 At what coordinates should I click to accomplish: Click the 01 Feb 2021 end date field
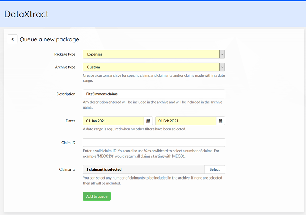click(x=186, y=121)
